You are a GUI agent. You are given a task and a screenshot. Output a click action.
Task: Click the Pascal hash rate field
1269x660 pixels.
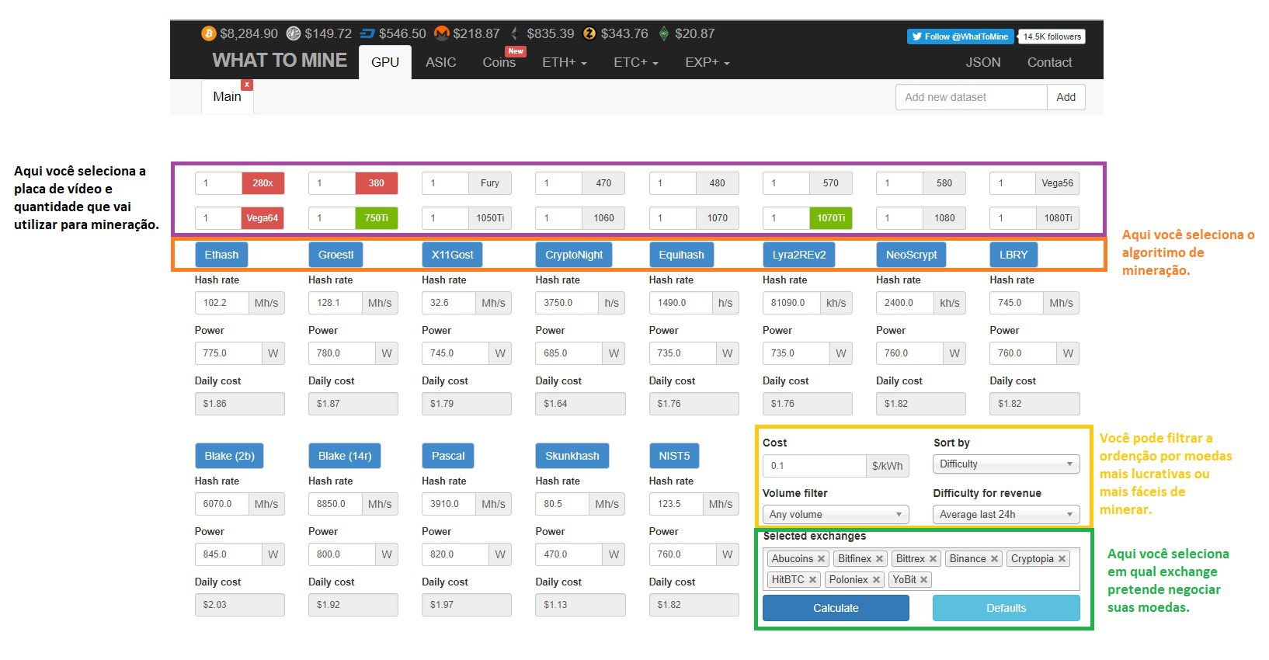(449, 504)
